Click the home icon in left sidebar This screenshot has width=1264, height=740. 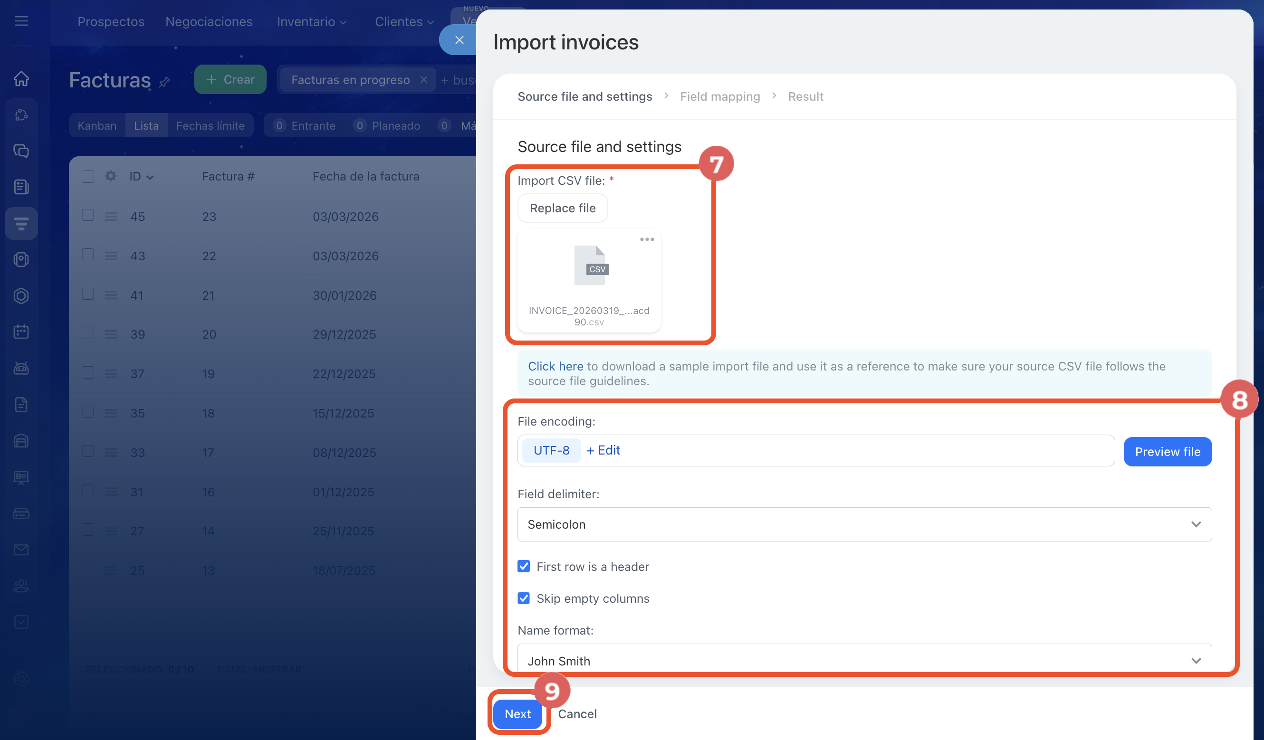(21, 79)
